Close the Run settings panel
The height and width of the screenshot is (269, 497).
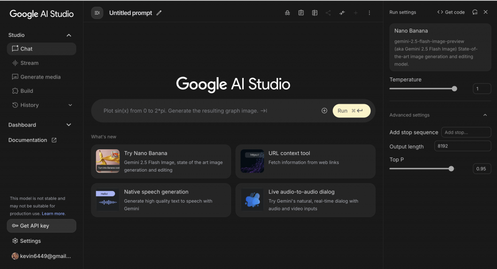[x=485, y=12]
